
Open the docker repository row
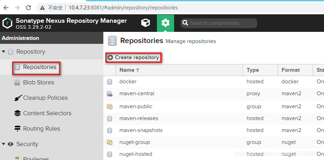tap(214, 82)
